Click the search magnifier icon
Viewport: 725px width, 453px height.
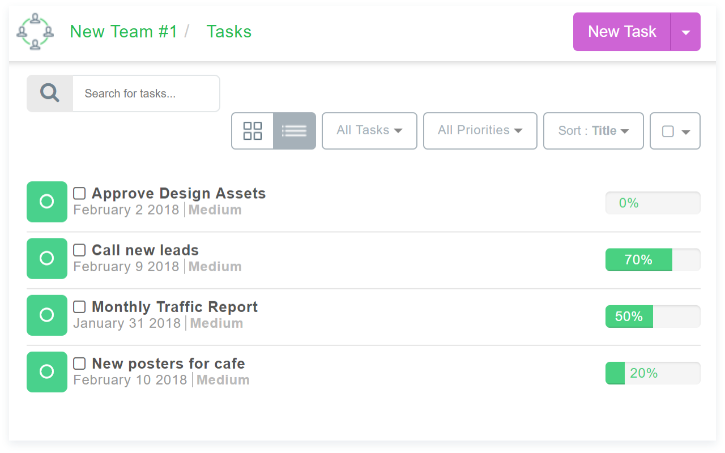click(x=50, y=93)
